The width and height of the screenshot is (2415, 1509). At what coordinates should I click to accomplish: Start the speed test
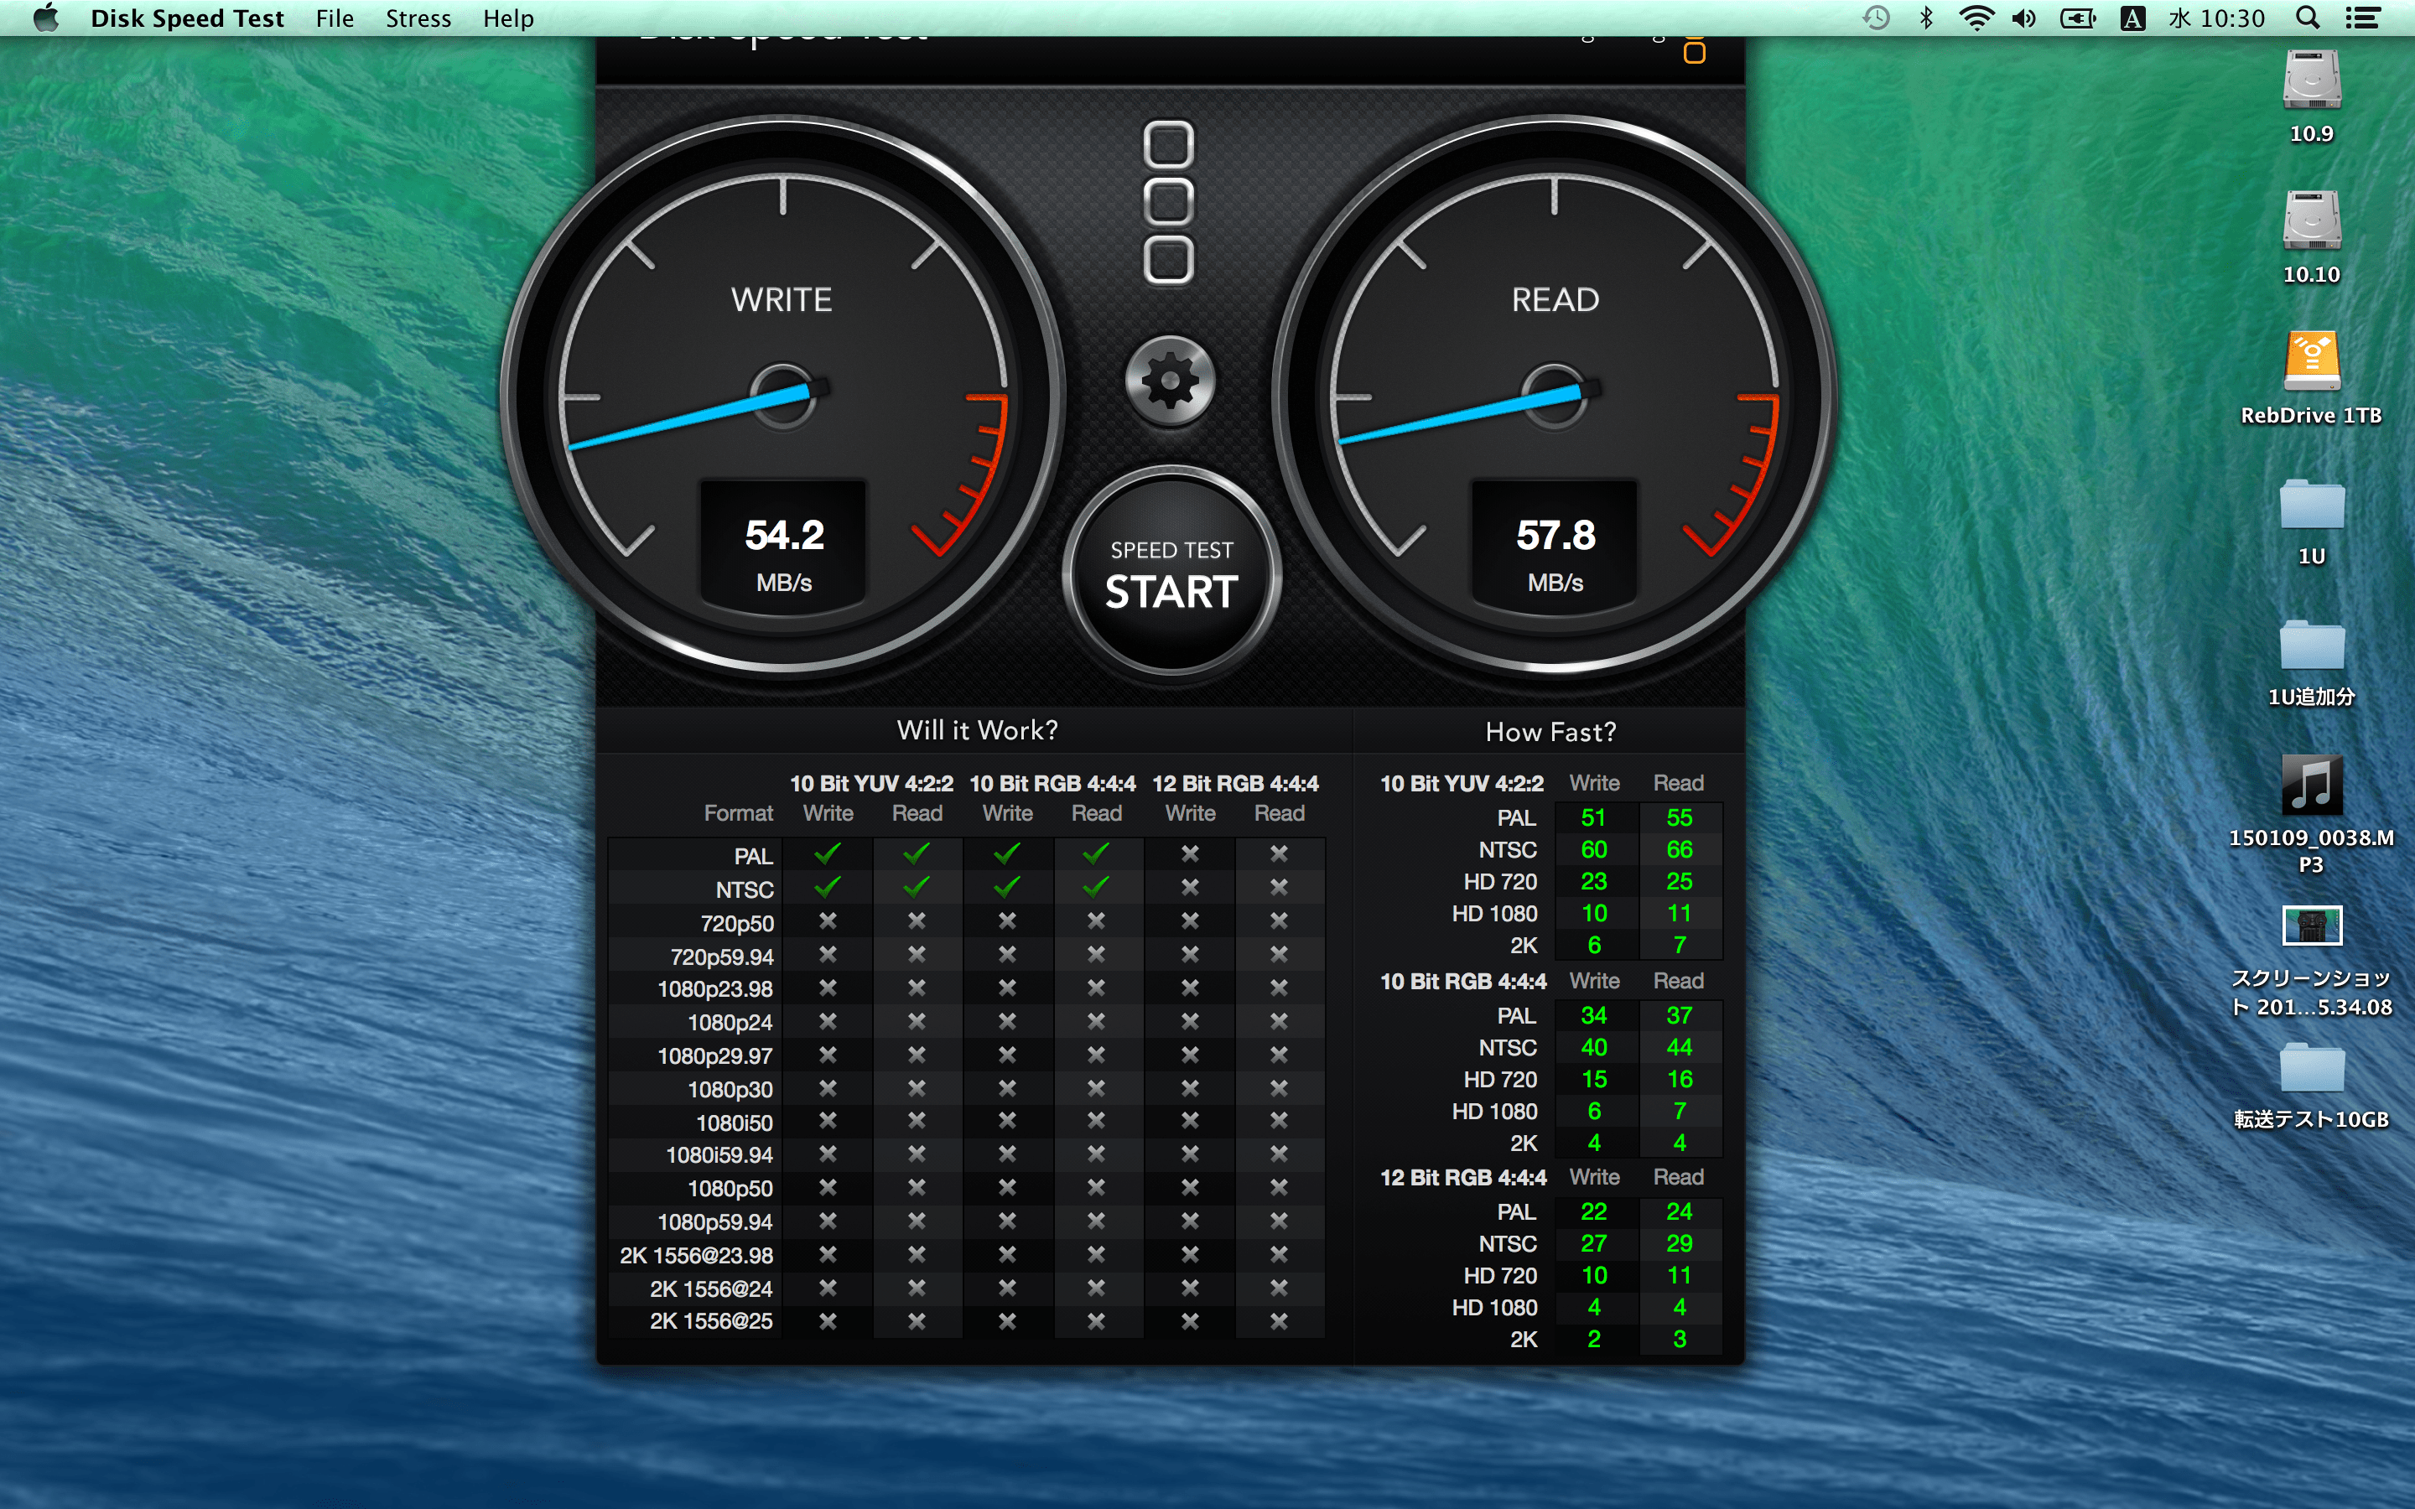(1171, 576)
